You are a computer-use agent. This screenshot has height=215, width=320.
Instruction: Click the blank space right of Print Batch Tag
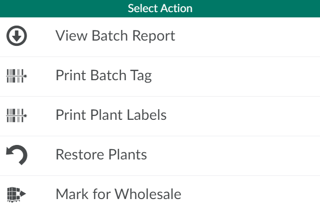click(x=242, y=76)
